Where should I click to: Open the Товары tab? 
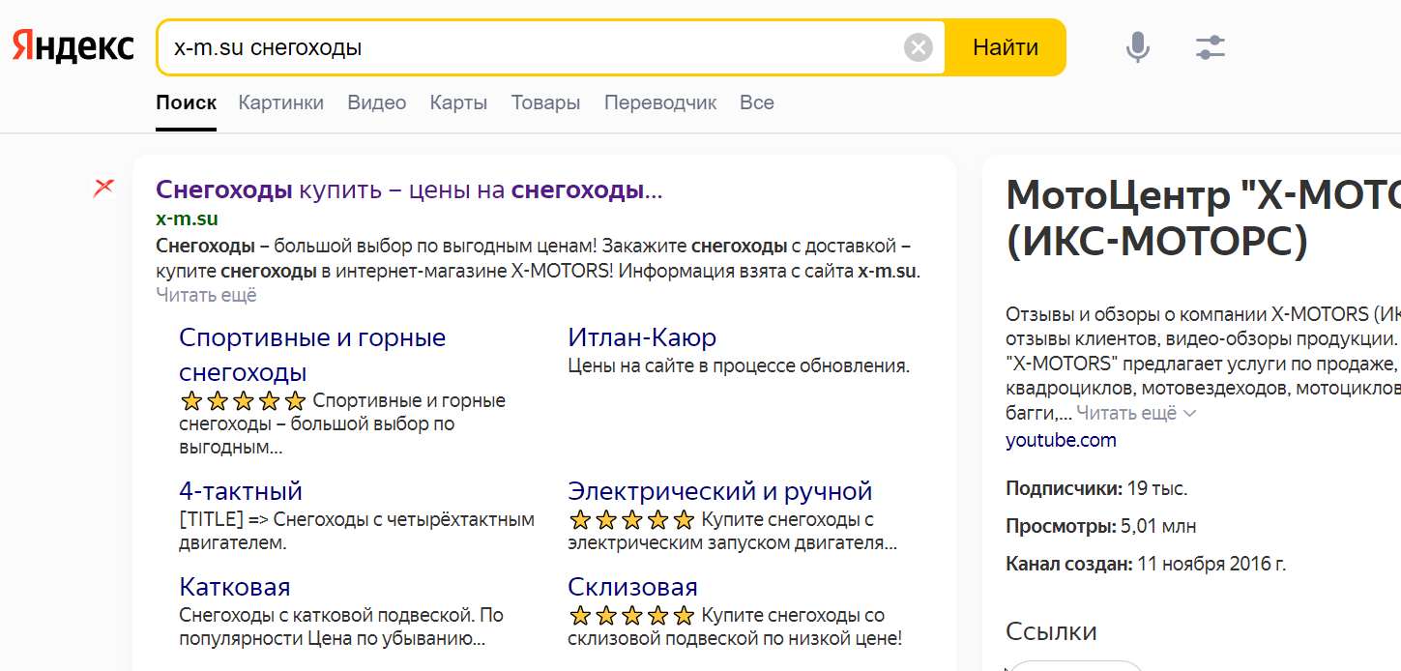(x=545, y=102)
